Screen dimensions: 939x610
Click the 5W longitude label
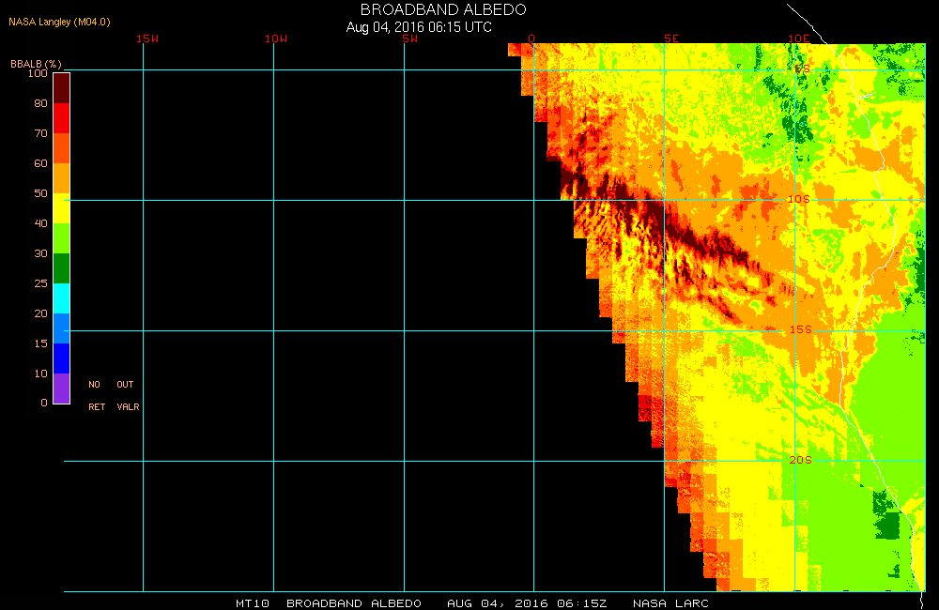[x=410, y=38]
